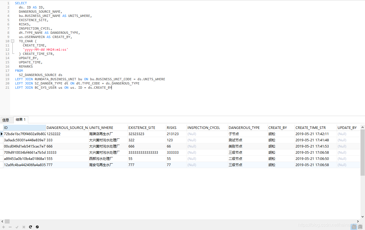Image resolution: width=365 pixels, height=230 pixels.
Task: Click the cell 高碑店再生水厂
Action: point(108,134)
